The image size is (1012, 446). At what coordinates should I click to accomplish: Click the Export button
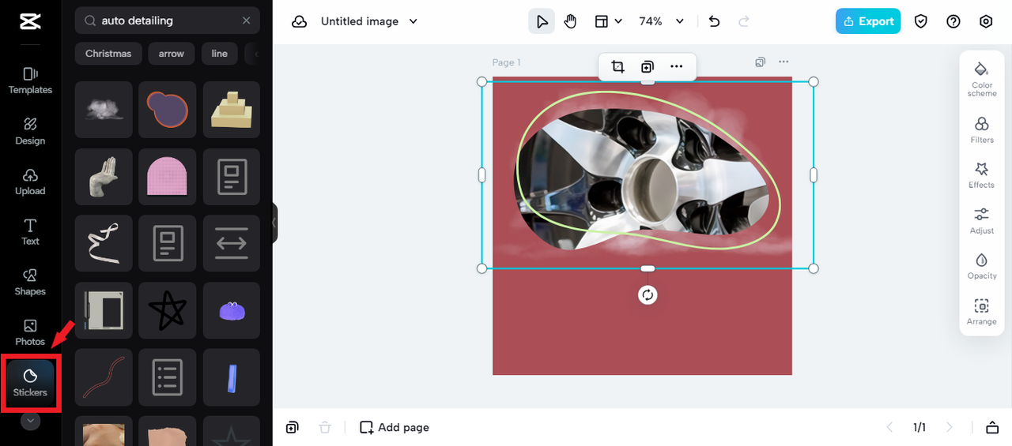[868, 21]
